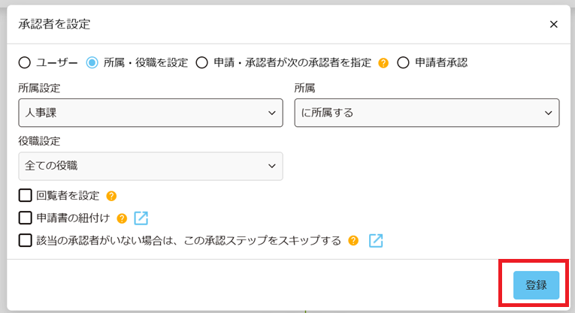Open external link icon for skip step option
The image size is (575, 313).
[376, 241]
